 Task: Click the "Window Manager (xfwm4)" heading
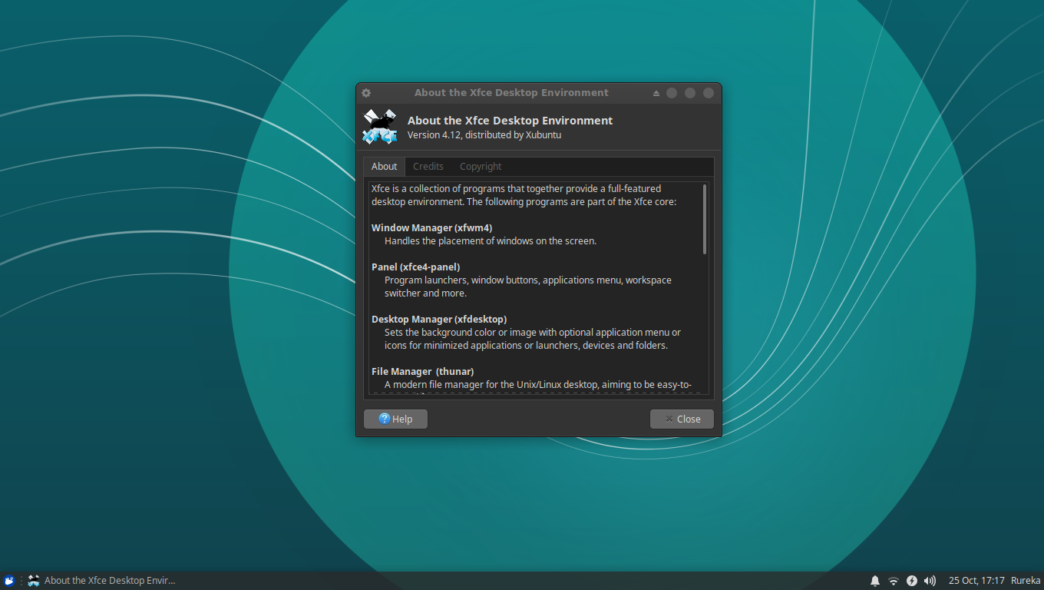pos(432,228)
